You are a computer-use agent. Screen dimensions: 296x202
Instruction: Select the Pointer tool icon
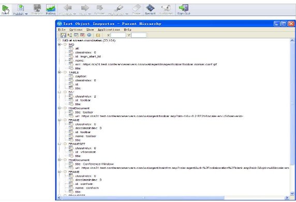point(100,8)
